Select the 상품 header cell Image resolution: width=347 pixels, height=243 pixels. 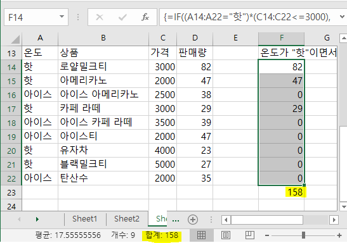click(103, 53)
